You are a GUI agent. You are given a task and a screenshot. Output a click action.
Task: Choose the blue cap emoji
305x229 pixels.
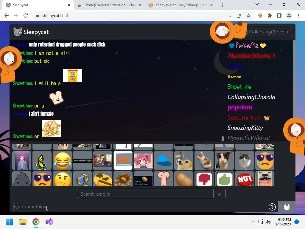pos(164,160)
